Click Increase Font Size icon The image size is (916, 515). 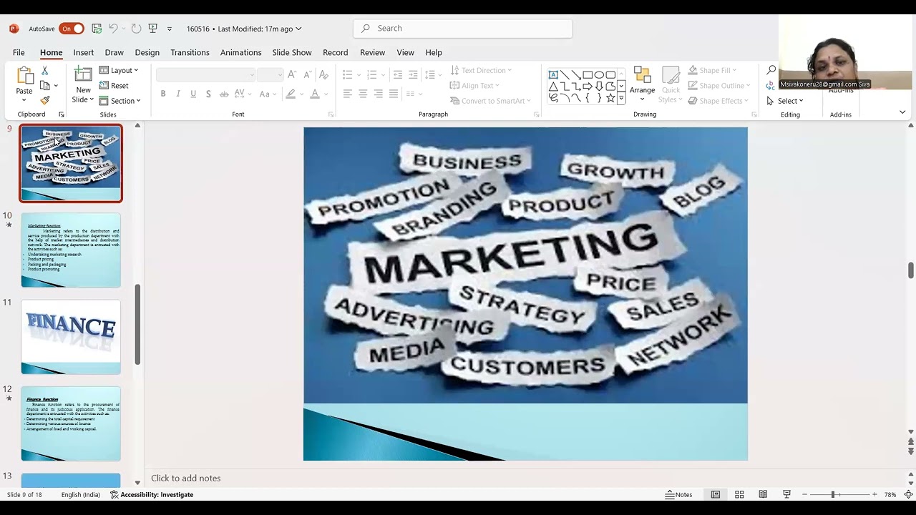291,74
